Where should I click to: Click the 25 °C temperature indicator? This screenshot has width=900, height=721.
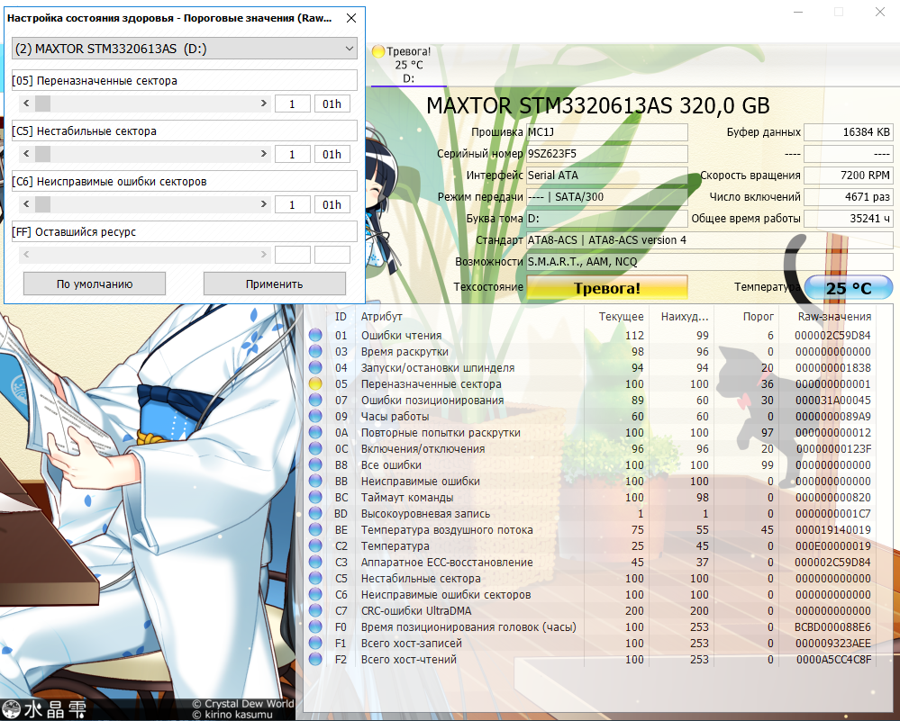point(849,288)
